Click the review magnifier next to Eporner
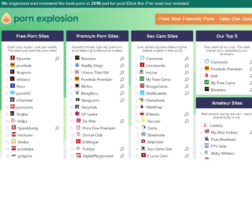 [57, 59]
